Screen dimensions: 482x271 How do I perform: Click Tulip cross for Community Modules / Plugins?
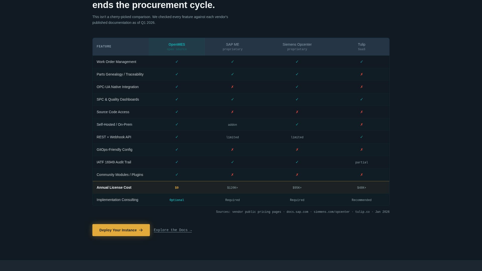pyautogui.click(x=361, y=175)
